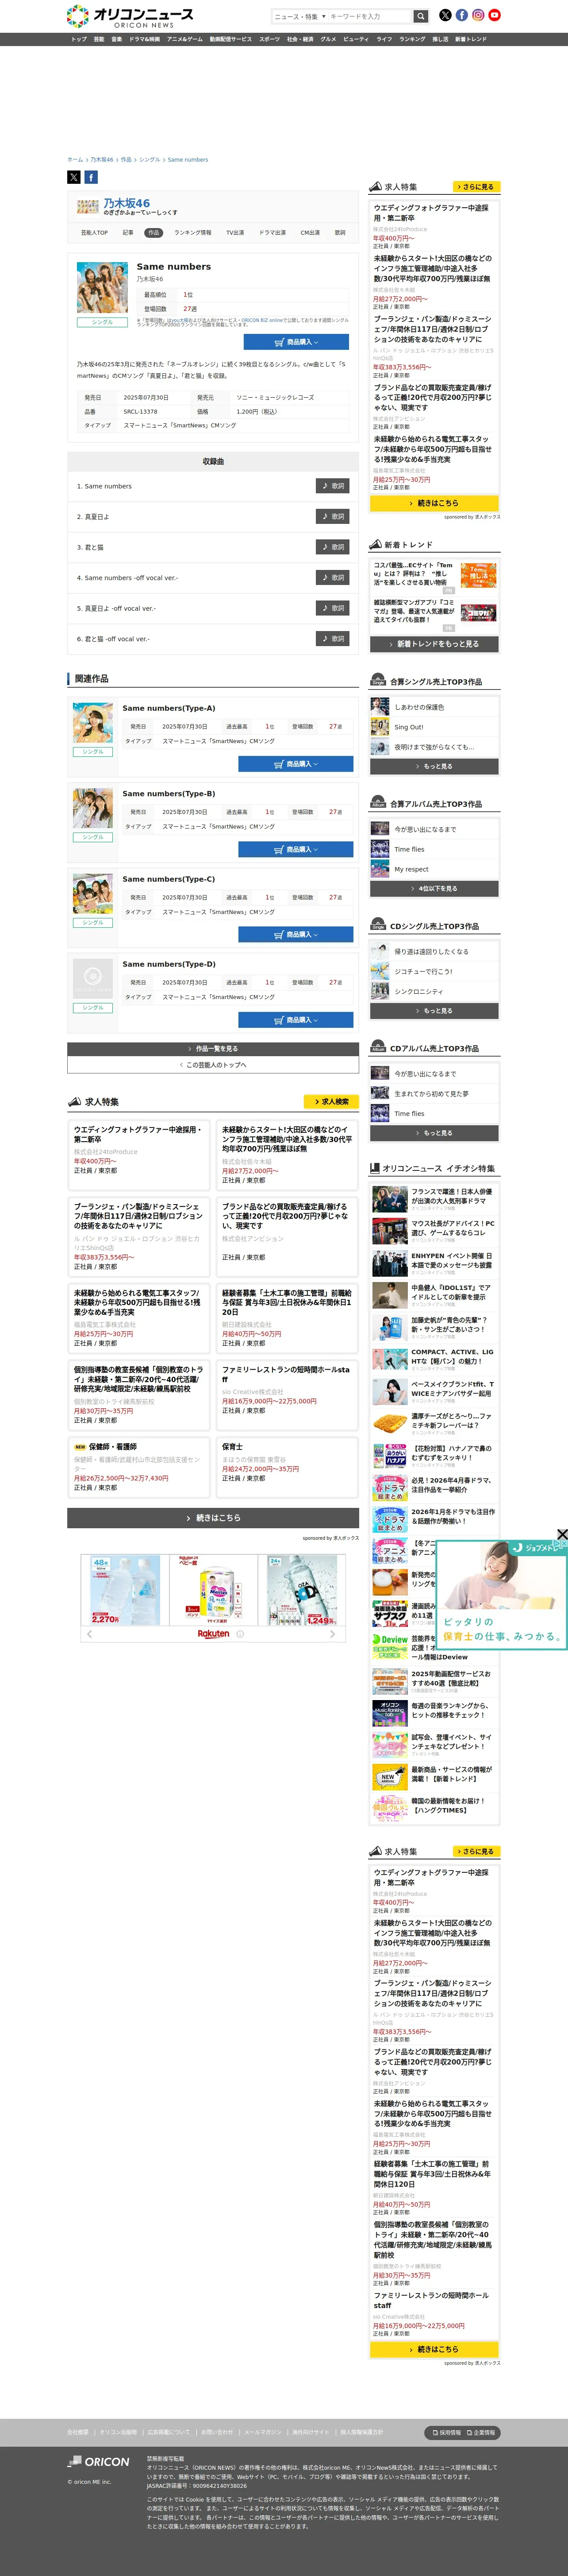Expand 商品購入 for Same numbers(Type-B)

[296, 849]
